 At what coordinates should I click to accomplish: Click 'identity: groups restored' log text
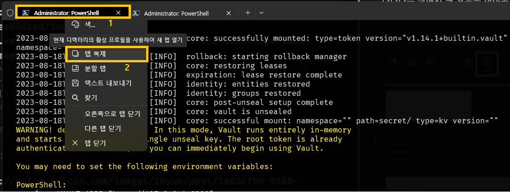244,93
